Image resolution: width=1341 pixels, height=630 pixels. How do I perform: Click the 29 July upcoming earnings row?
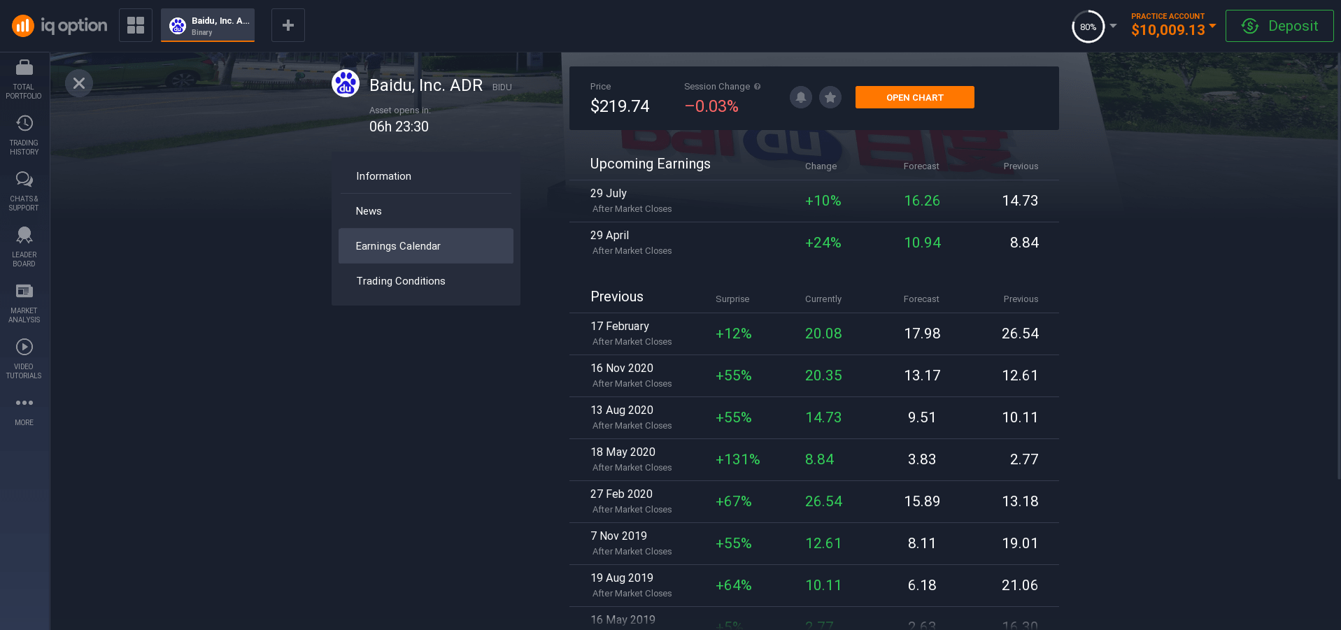click(814, 201)
